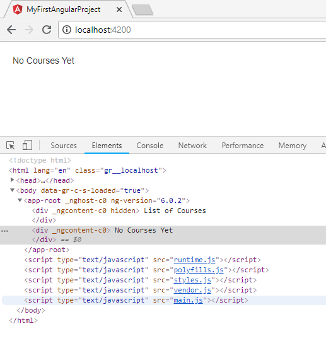Click the gr__localhost class value
The width and height of the screenshot is (326, 341).
point(131,170)
